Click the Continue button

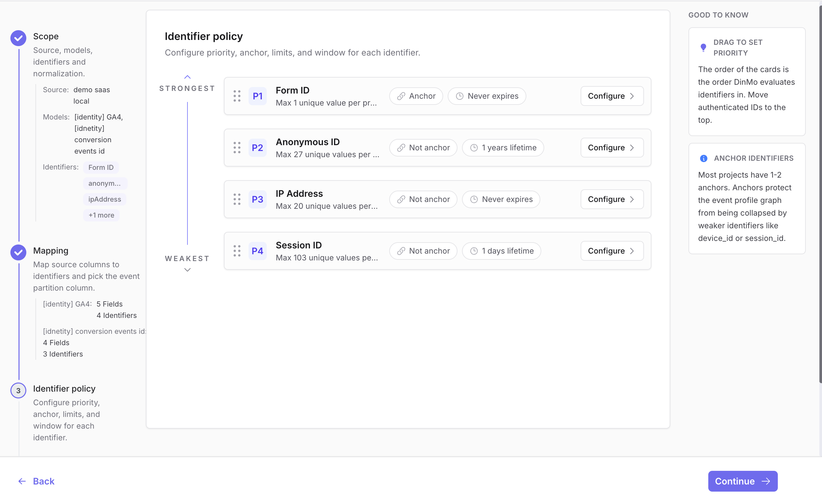pos(743,481)
